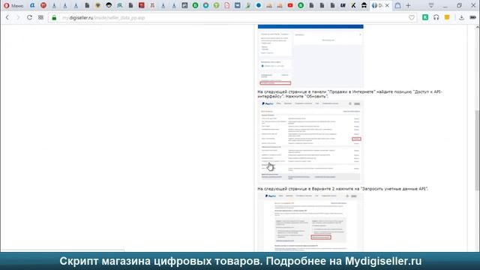Switch to the red round icon tab
This screenshot has height=270, width=480.
click(x=43, y=5)
